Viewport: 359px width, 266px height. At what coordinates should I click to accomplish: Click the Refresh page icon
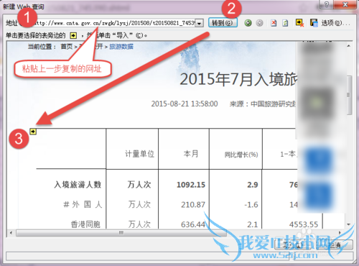[x=285, y=23]
